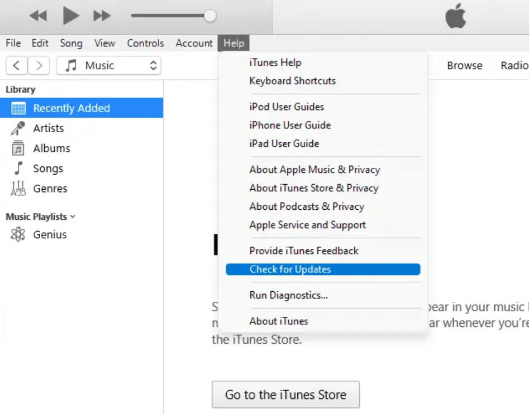
Task: Browse music by Genres
Action: coord(50,189)
